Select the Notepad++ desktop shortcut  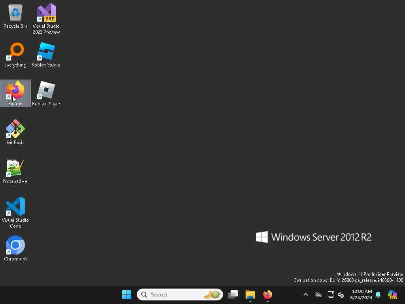tap(15, 171)
